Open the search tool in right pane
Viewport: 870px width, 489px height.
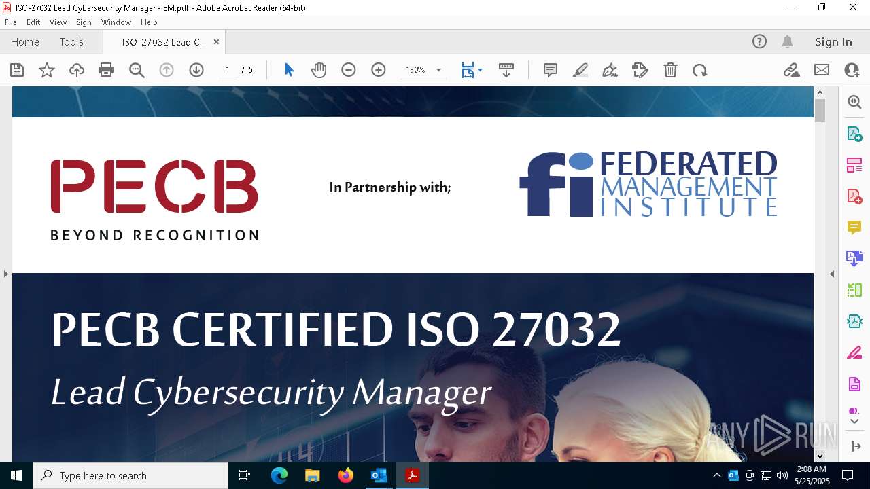[x=854, y=102]
